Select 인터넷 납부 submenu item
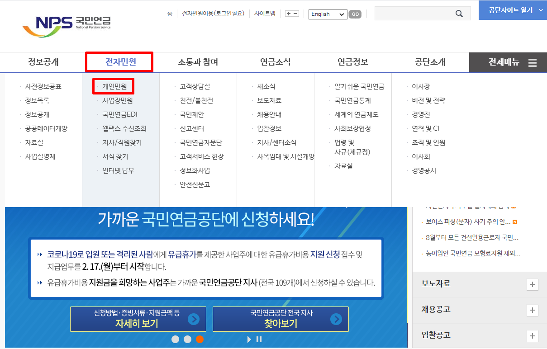The height and width of the screenshot is (349, 547). coord(118,170)
